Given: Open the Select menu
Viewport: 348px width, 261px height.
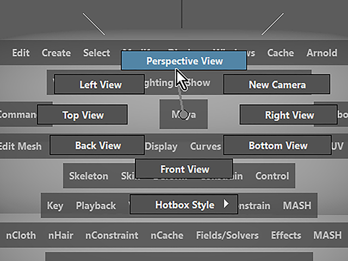Looking at the screenshot, I should (97, 53).
